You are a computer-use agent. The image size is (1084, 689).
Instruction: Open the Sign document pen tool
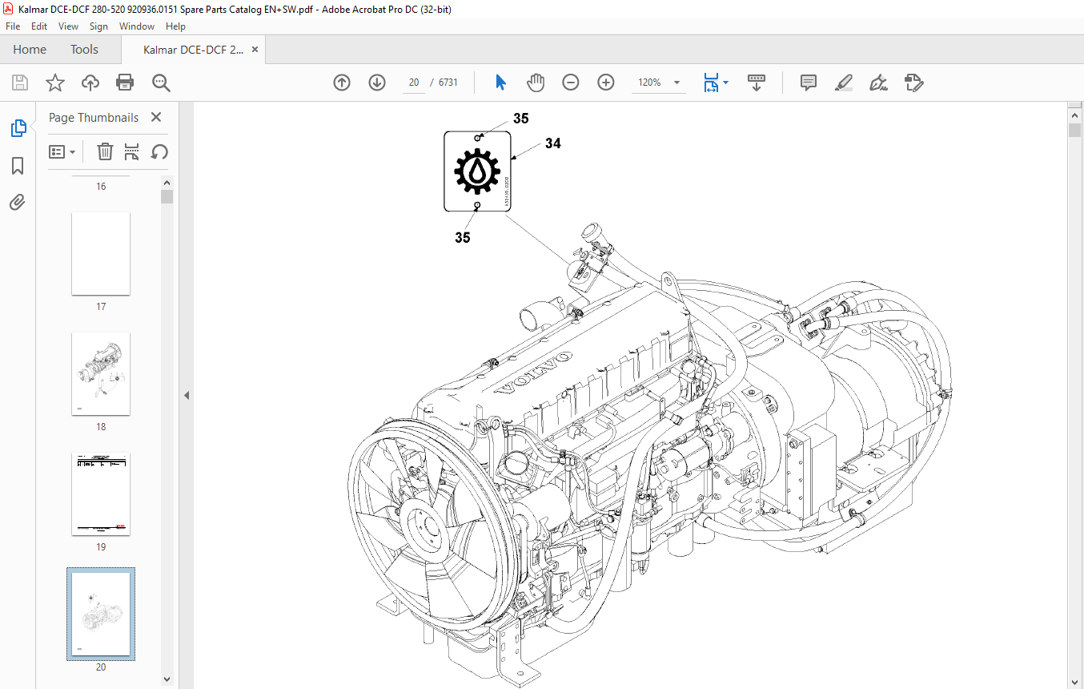(x=878, y=83)
